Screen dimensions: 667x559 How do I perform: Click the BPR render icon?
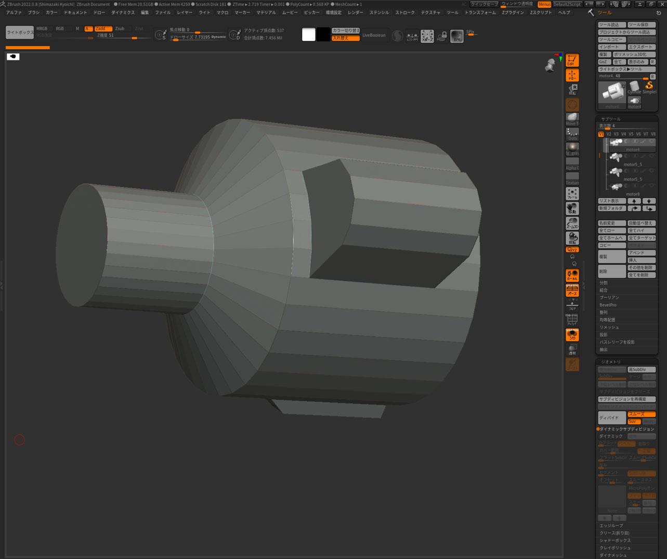coord(456,36)
